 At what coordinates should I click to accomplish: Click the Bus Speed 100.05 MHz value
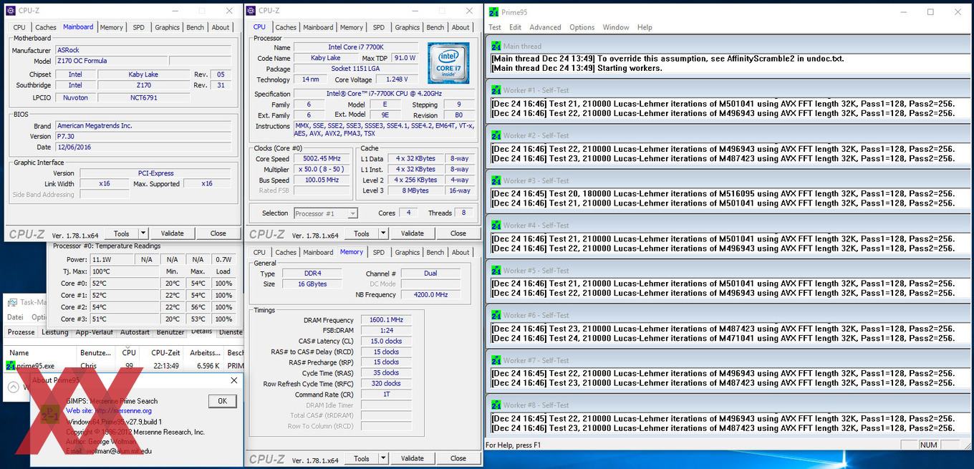322,180
